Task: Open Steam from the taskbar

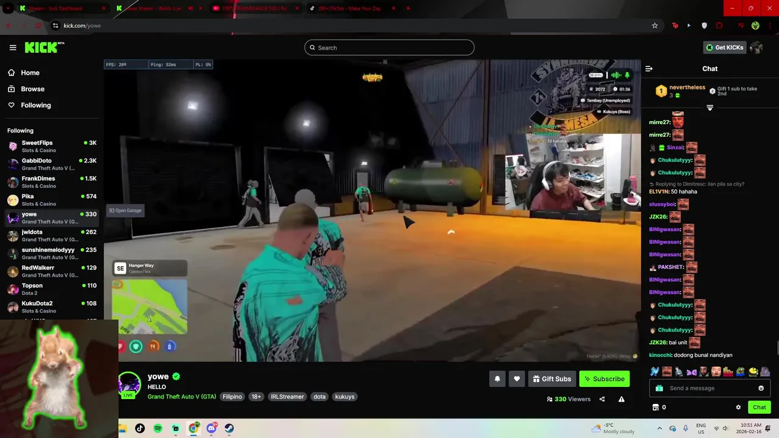Action: (x=229, y=428)
